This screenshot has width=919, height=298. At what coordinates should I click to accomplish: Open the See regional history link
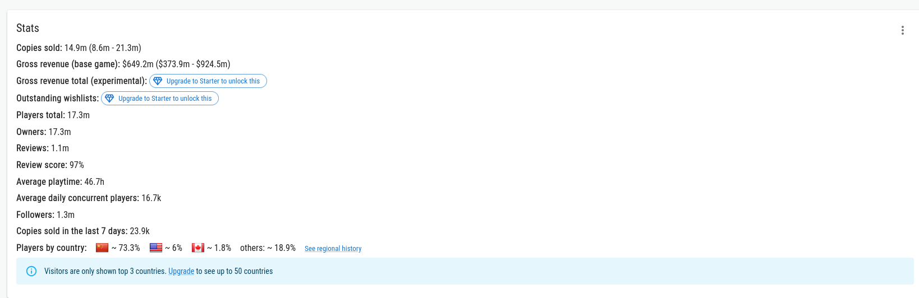(333, 249)
